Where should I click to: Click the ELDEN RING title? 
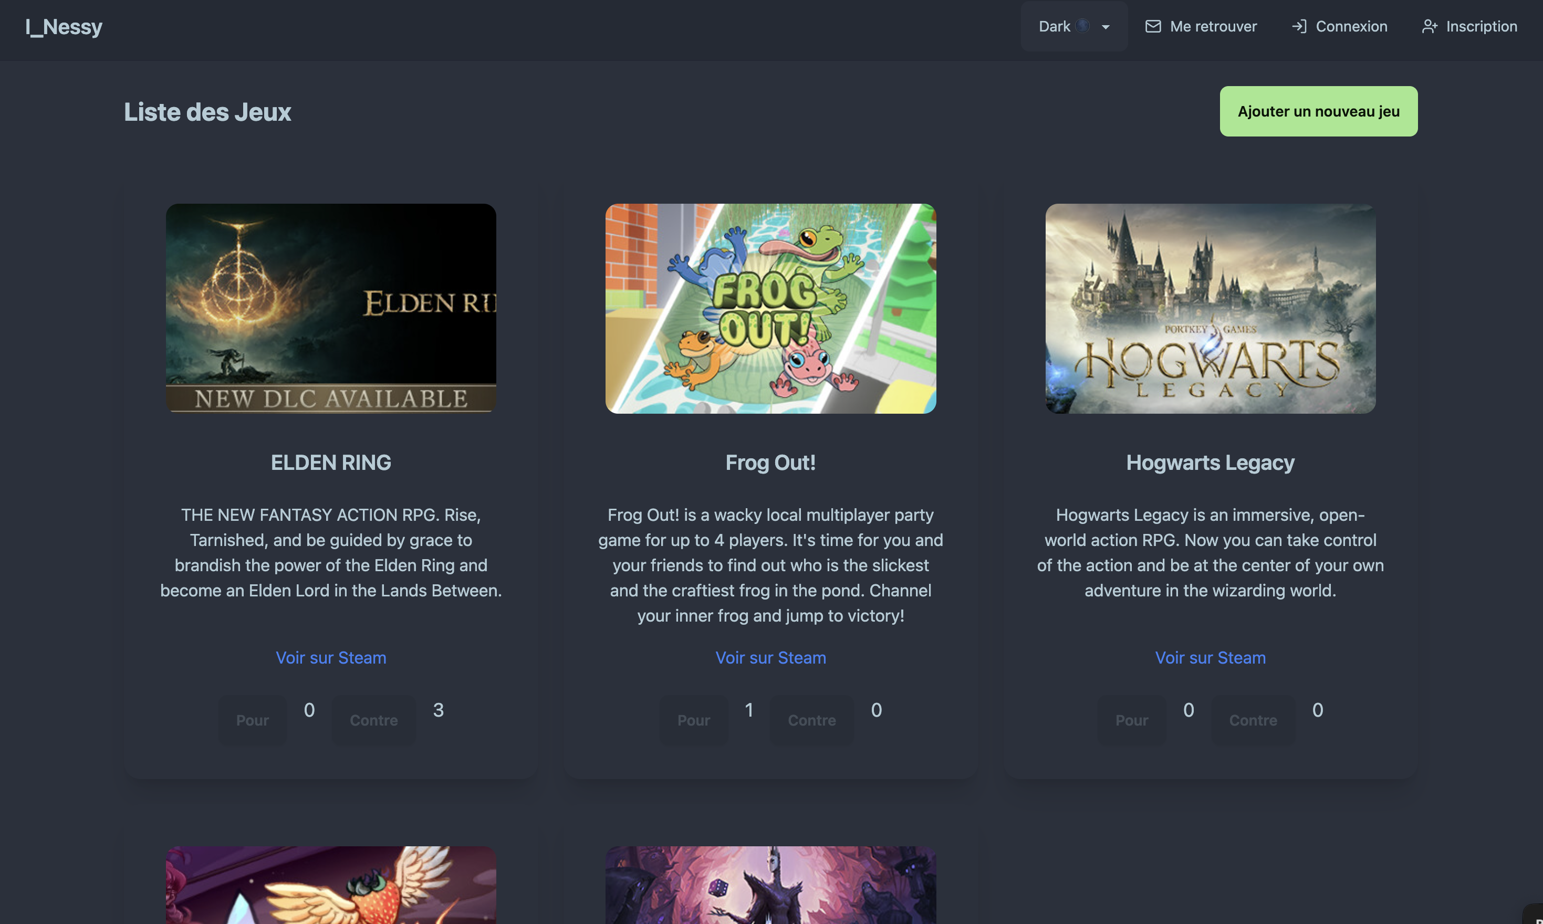point(331,463)
